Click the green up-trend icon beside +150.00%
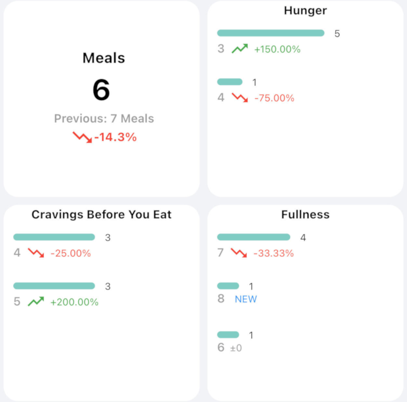 pos(240,49)
